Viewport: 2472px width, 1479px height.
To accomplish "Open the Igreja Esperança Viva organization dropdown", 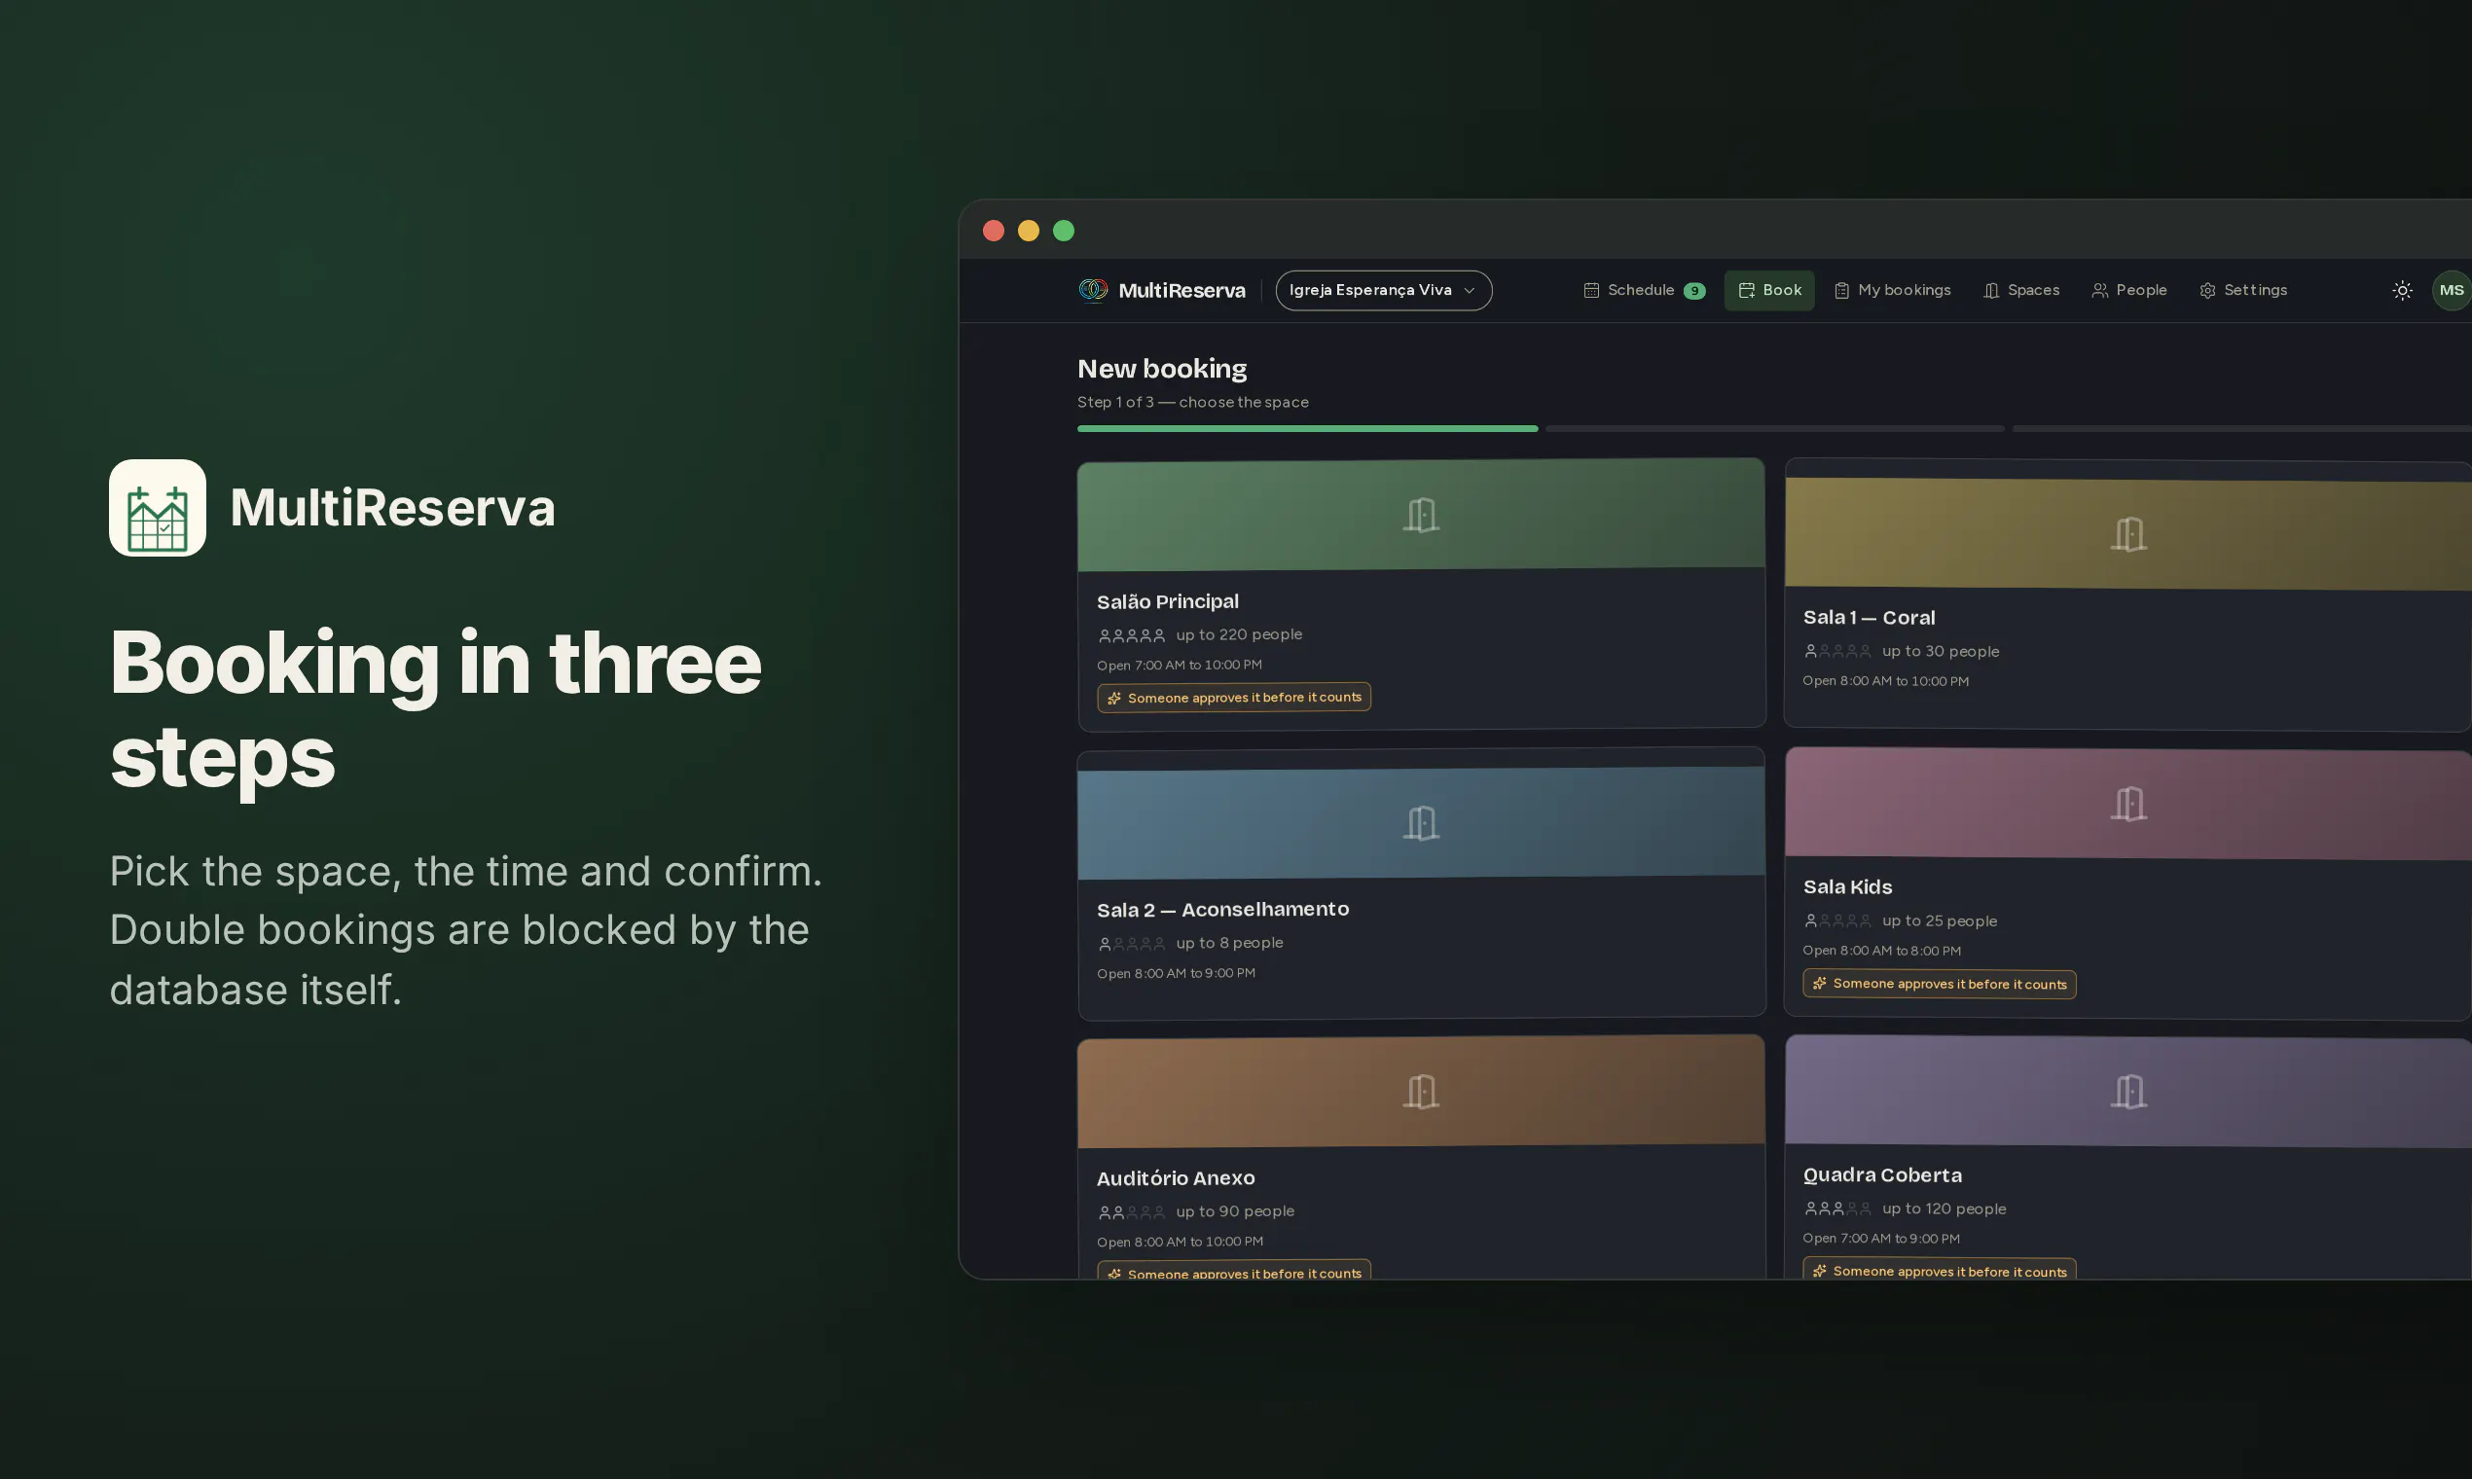I will coord(1384,290).
